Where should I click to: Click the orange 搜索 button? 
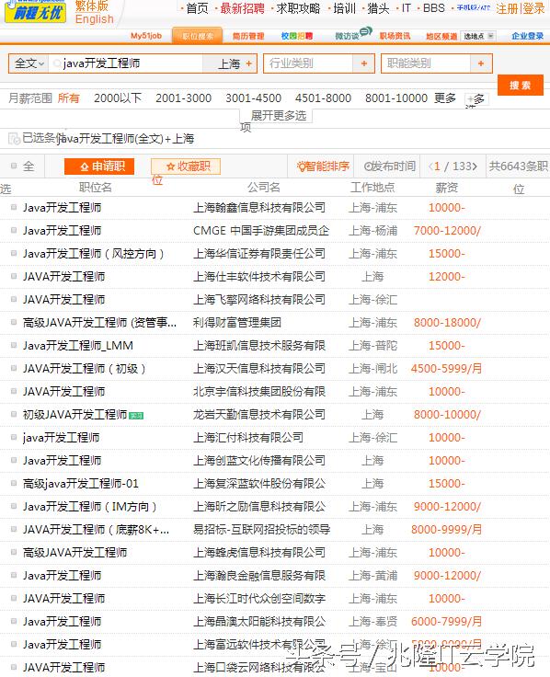click(521, 85)
